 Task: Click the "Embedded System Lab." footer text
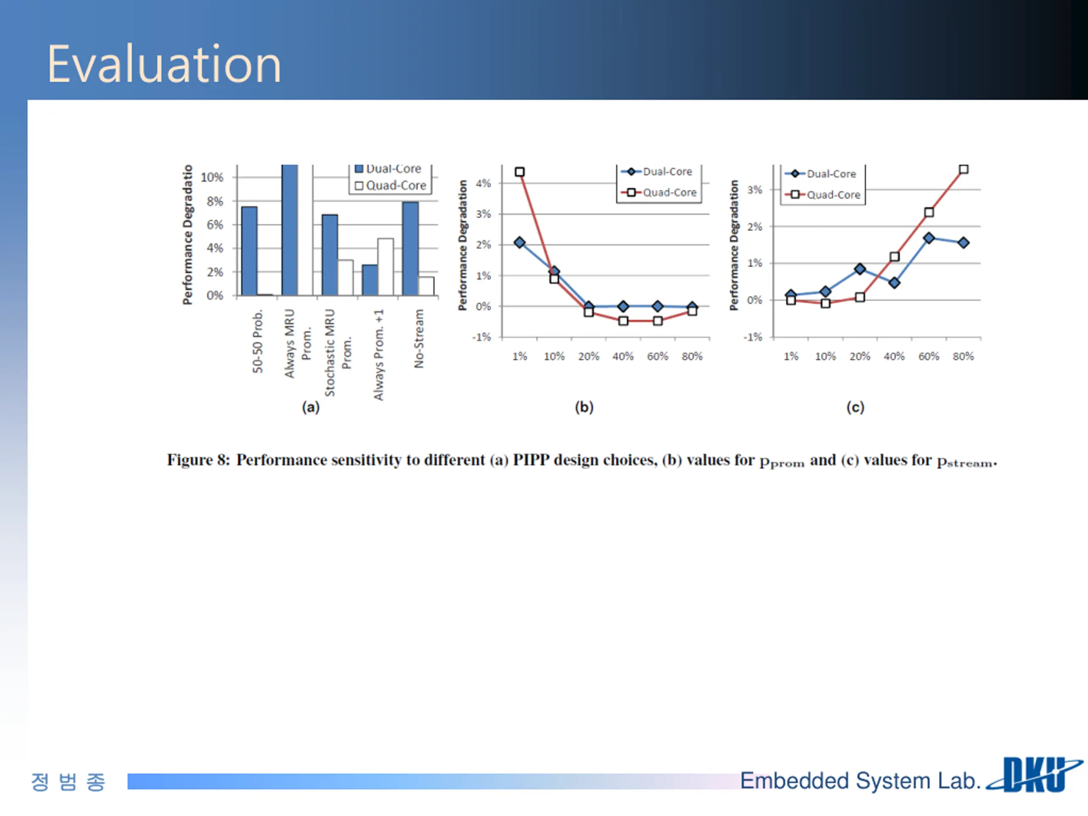pos(860,781)
